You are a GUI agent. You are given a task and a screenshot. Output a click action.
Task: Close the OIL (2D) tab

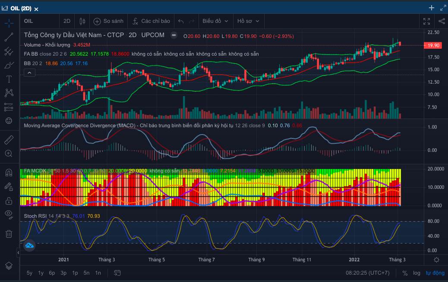pos(36,9)
